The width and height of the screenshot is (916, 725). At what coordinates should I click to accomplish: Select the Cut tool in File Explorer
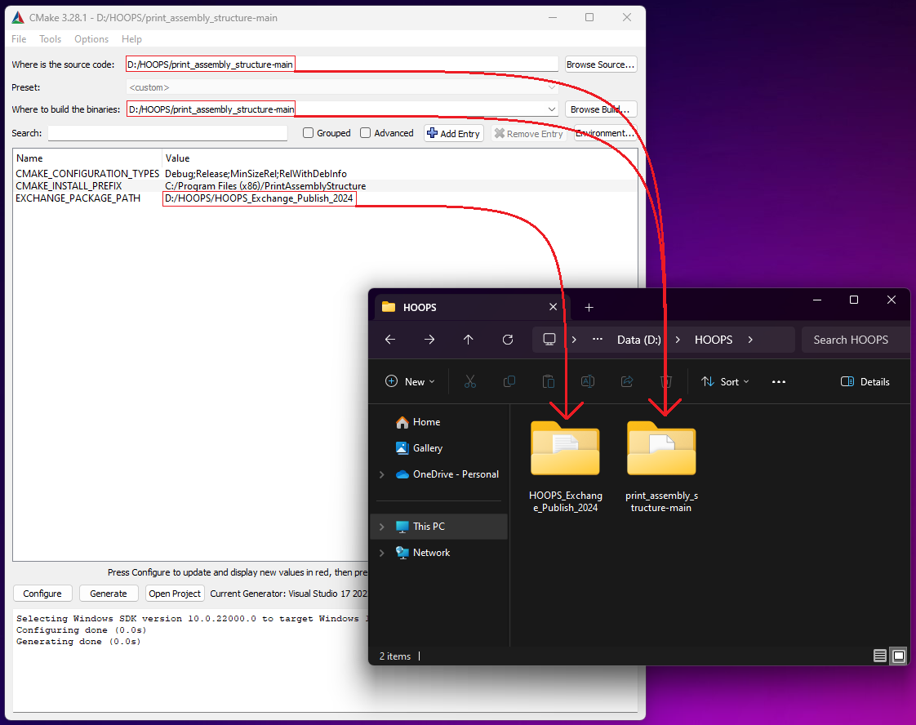(470, 381)
